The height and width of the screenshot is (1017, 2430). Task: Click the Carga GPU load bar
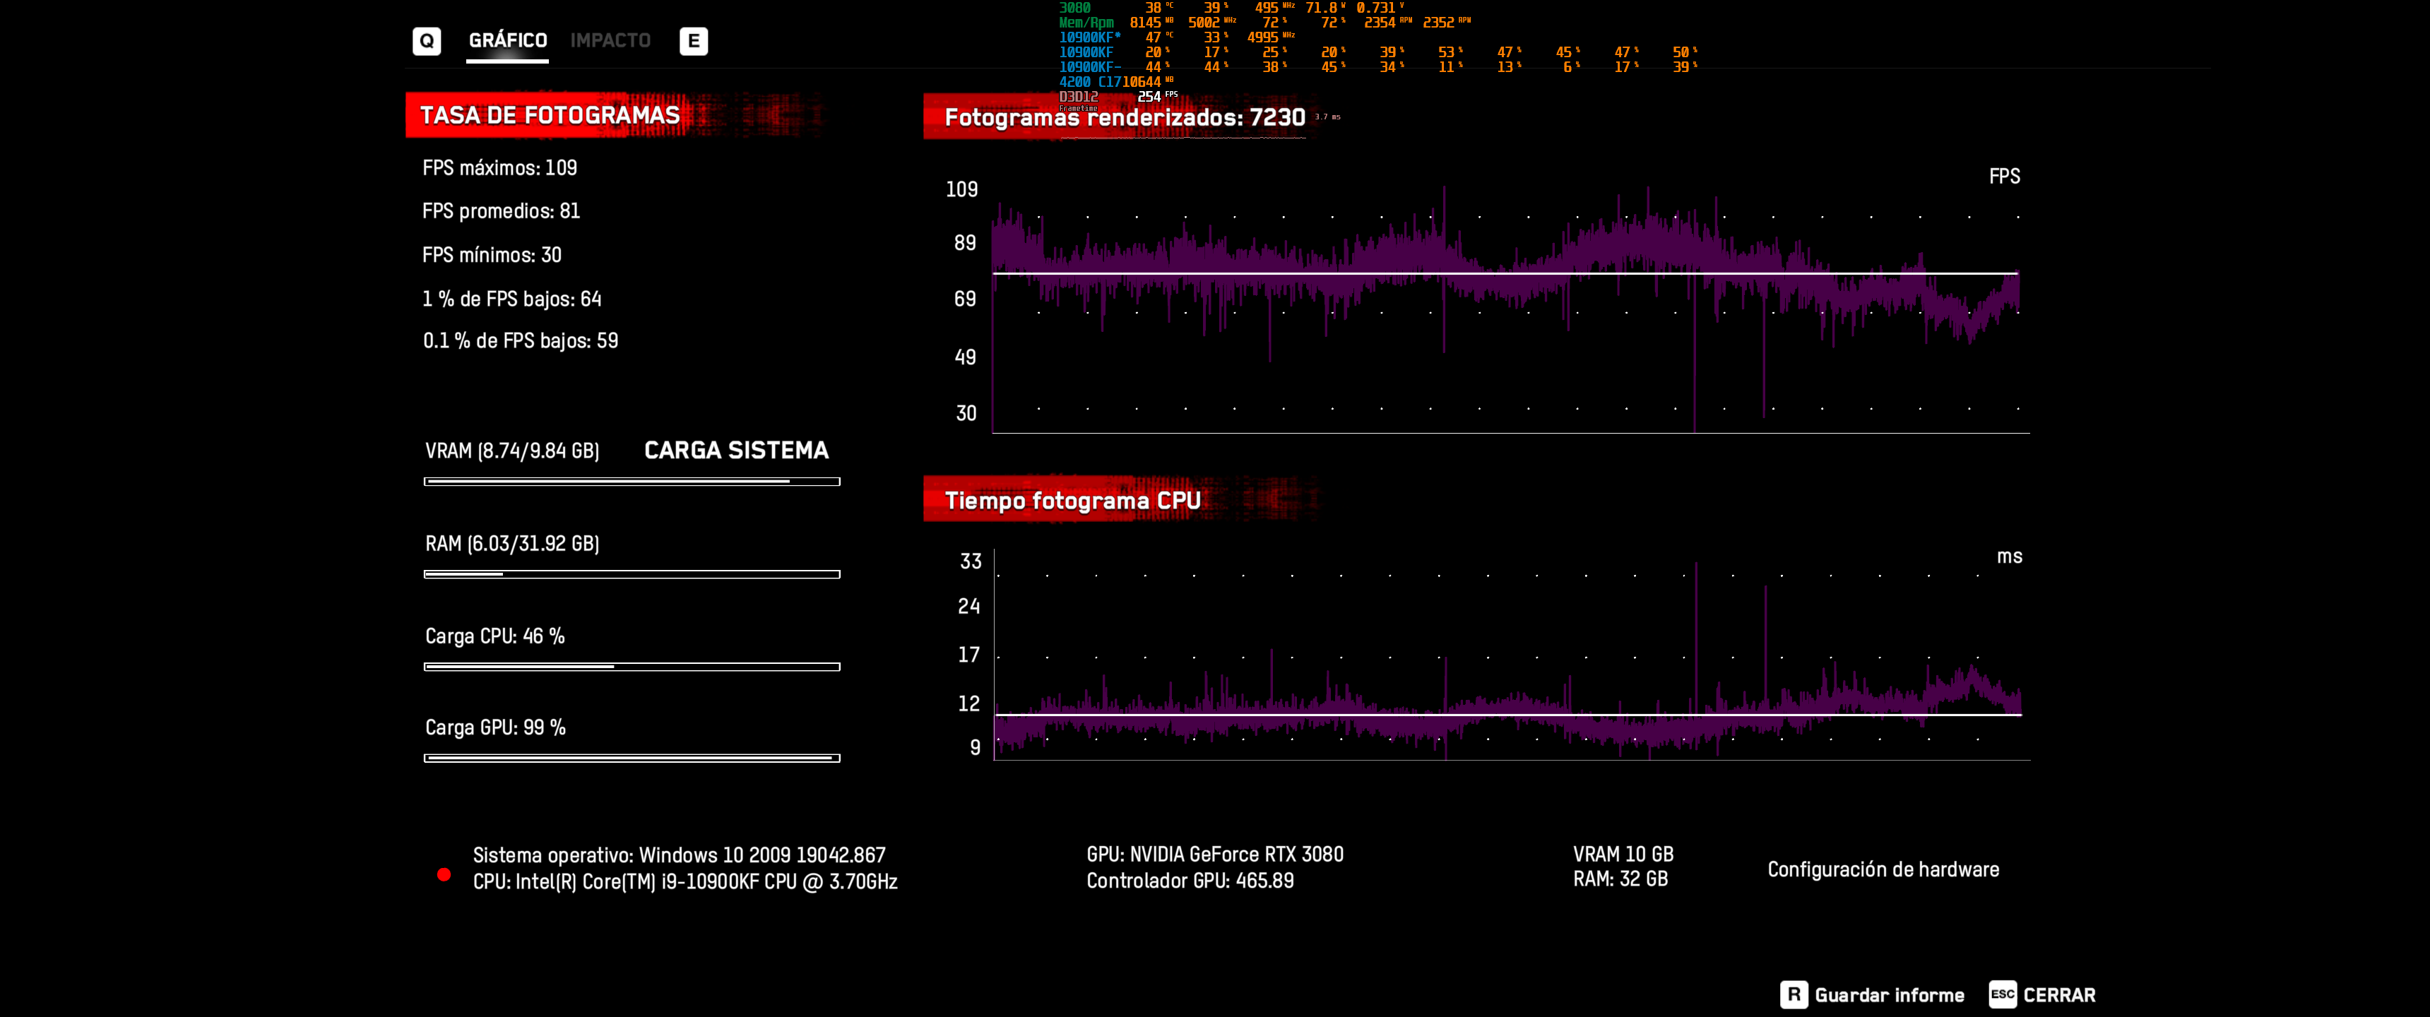pyautogui.click(x=631, y=758)
